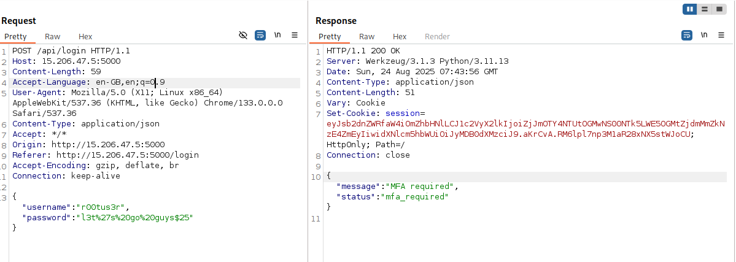736x262 pixels.
Task: Click the \n show newlines icon in Response
Action: coord(704,35)
